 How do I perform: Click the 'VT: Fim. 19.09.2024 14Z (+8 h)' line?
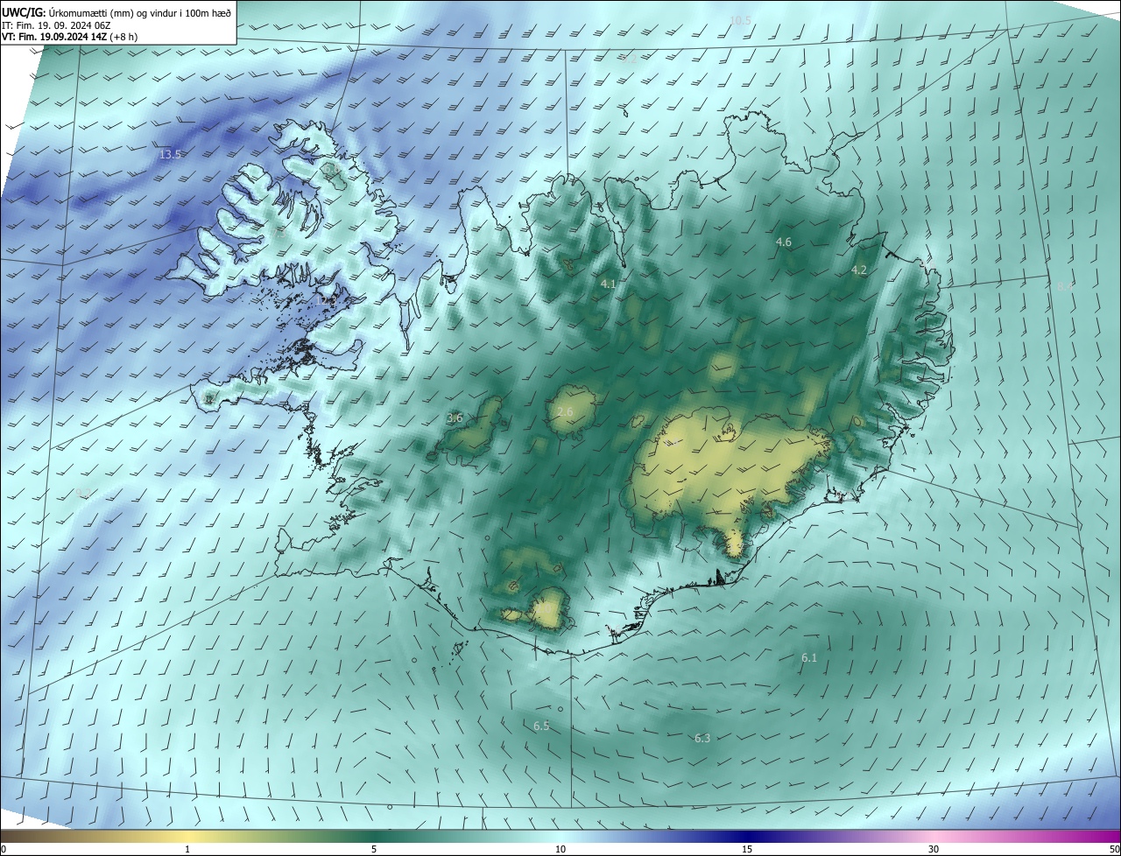[x=69, y=37]
